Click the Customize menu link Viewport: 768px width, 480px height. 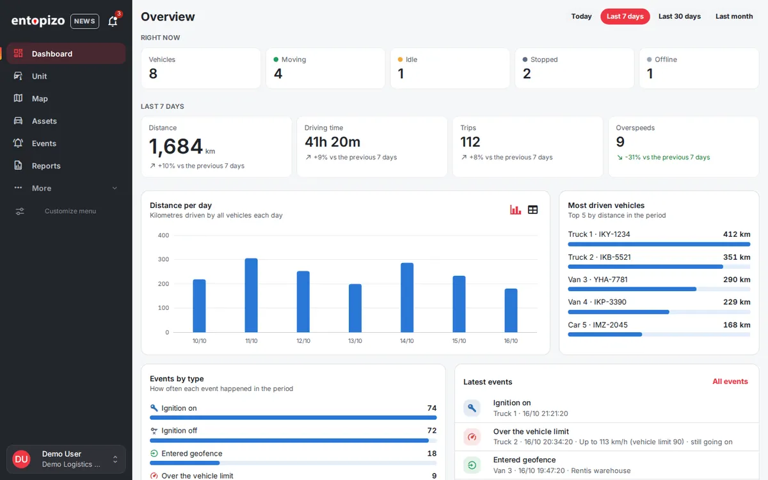(70, 211)
